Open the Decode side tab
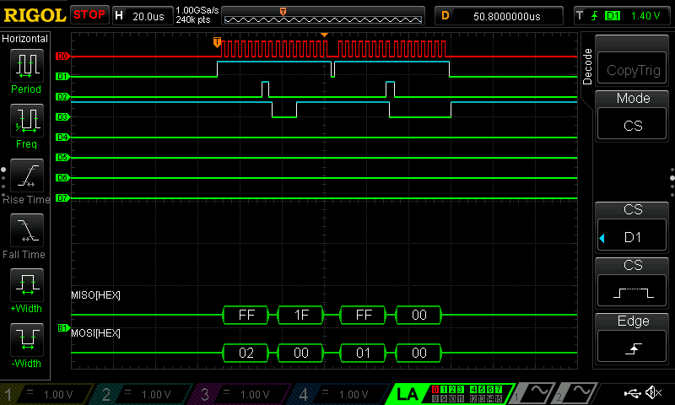 (x=588, y=66)
